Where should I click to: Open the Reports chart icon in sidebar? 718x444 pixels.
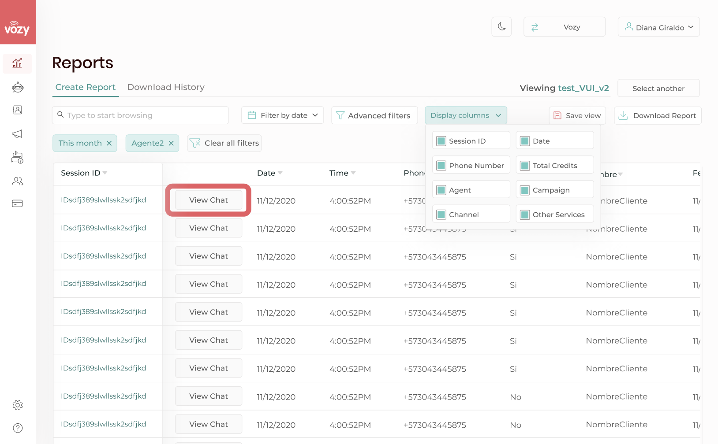click(x=17, y=63)
